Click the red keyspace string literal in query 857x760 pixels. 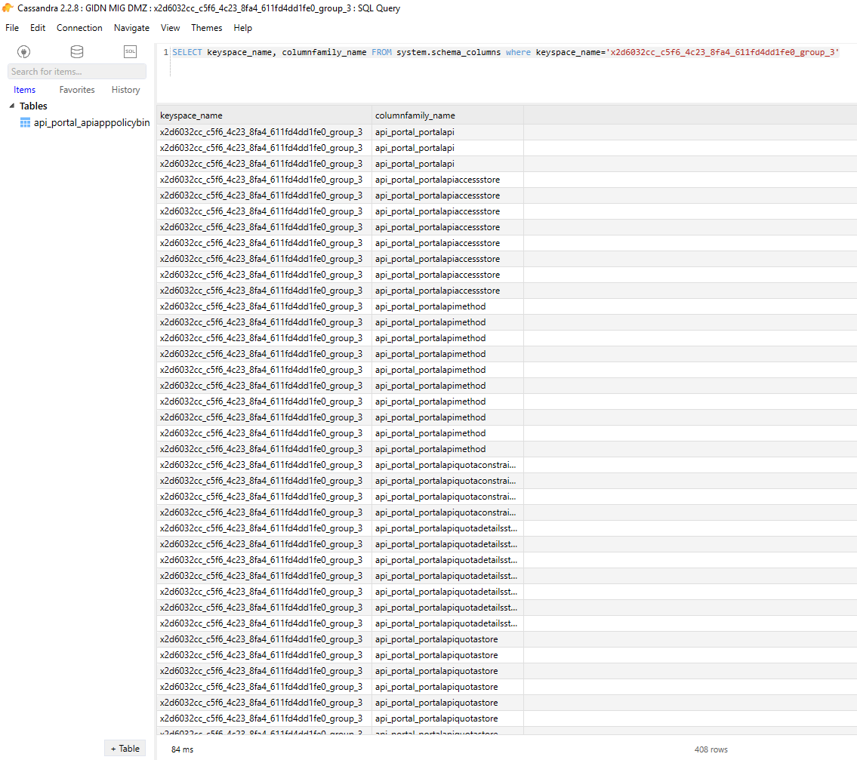723,52
